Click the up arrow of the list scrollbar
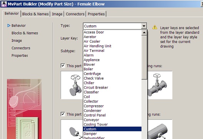The height and width of the screenshot is (139, 203). tap(144, 33)
